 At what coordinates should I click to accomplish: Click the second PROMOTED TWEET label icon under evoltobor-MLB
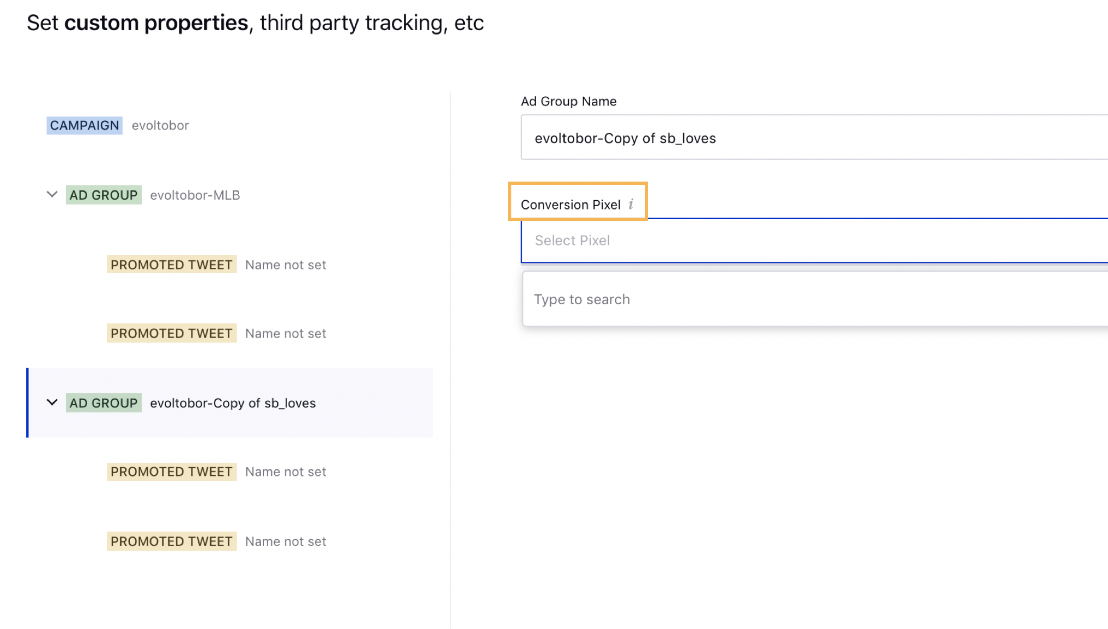[x=171, y=333]
